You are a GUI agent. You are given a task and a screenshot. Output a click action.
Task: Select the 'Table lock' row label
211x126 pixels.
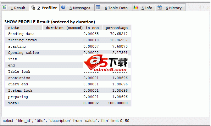19,72
